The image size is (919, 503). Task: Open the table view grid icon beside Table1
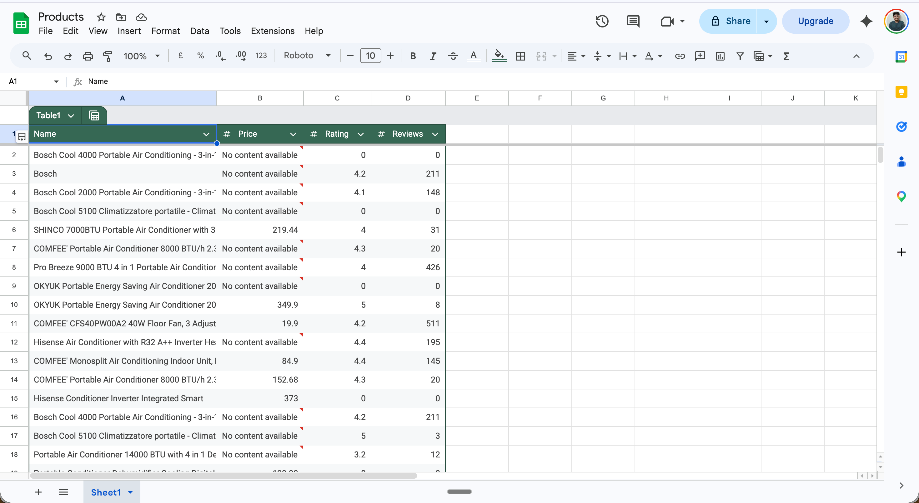click(x=94, y=115)
